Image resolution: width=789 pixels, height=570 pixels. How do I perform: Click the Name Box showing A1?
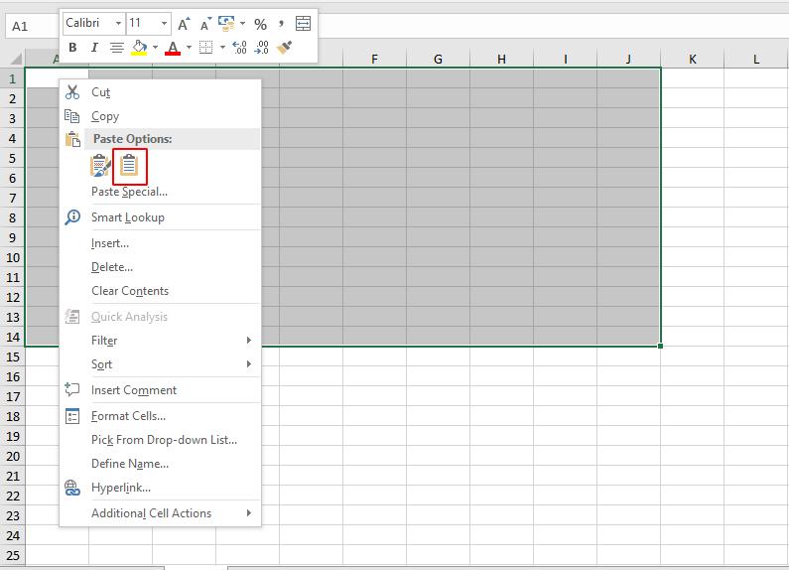(x=30, y=26)
